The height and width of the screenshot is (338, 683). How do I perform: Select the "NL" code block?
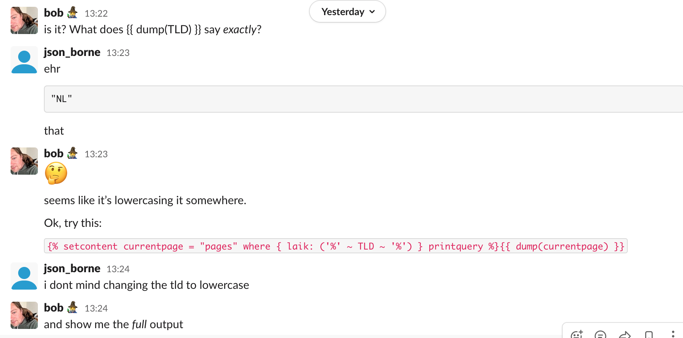[x=61, y=99]
